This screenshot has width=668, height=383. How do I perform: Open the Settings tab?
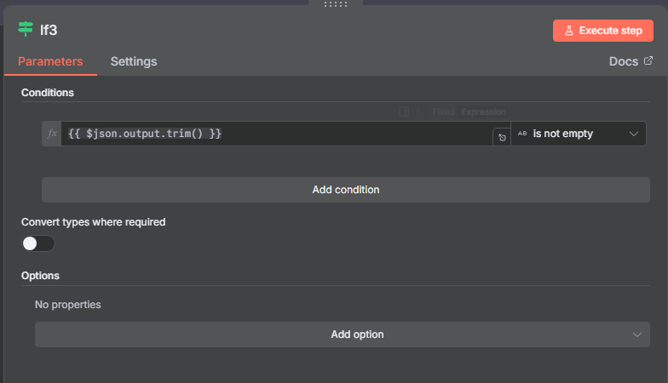pos(134,61)
